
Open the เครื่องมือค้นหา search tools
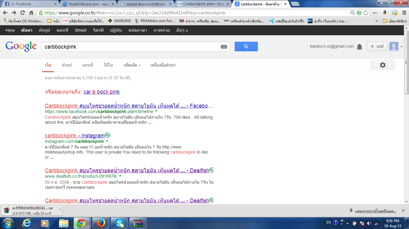[x=163, y=65]
